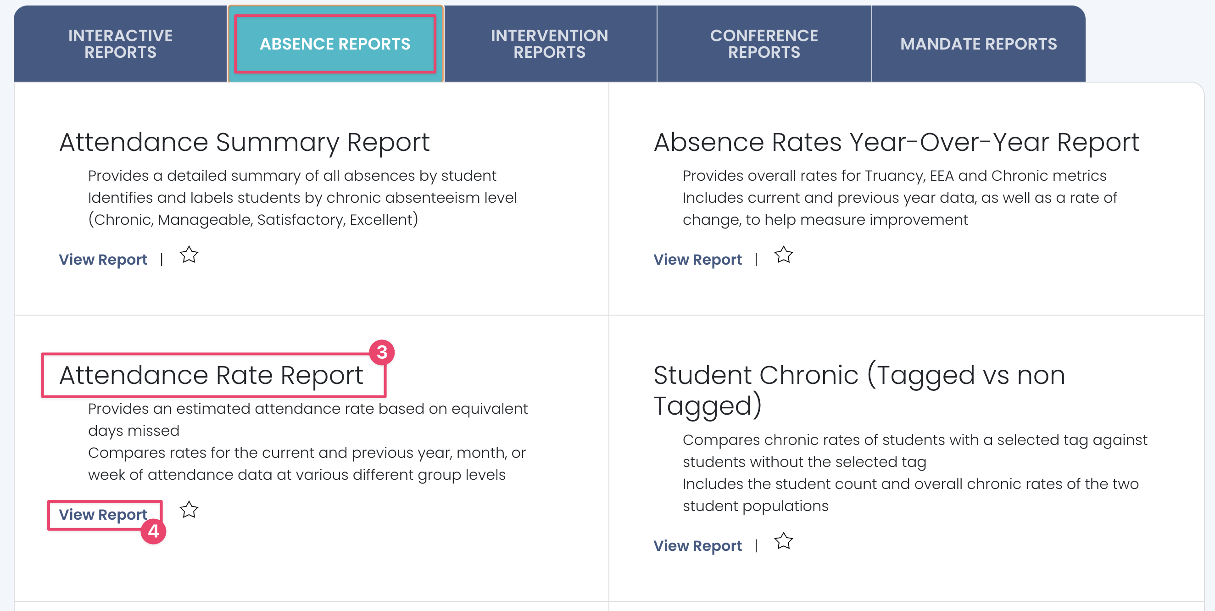Star the Student Chronic Tagged vs non Tagged report

point(783,541)
